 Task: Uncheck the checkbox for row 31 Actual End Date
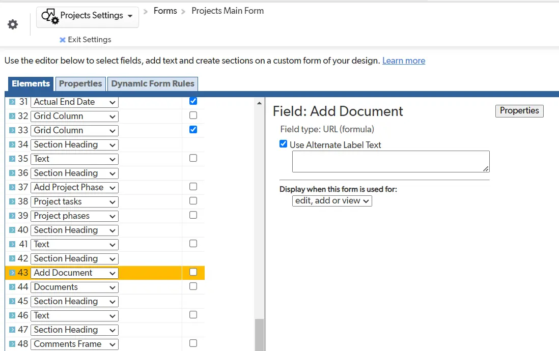[193, 101]
